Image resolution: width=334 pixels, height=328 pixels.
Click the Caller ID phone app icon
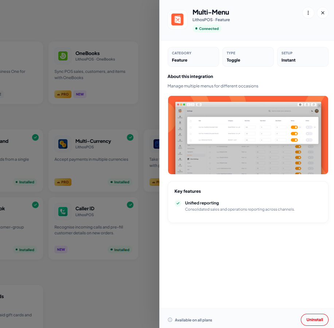pos(63,211)
